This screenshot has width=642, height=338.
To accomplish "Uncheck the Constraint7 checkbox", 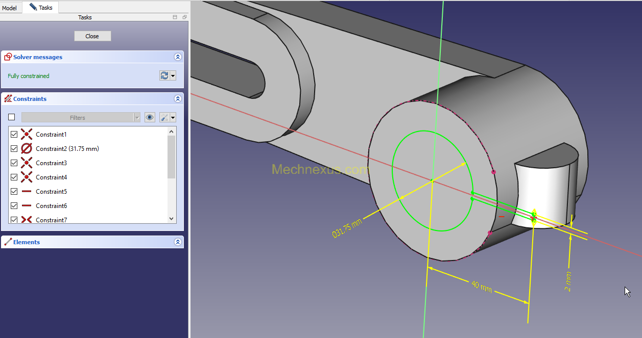I will click(x=14, y=220).
